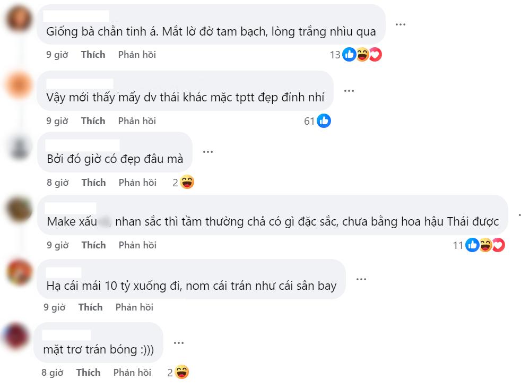The height and width of the screenshot is (388, 521).
Task: Click haha emoji on 'mặt trơ trán bóng' comment
Action: tap(181, 373)
